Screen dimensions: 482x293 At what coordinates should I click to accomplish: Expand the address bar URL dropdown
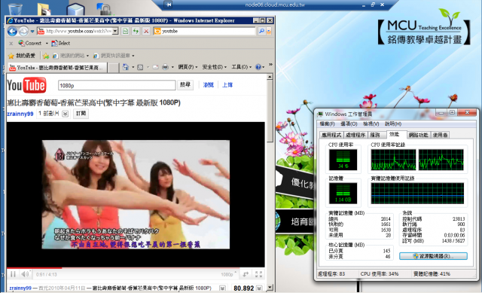point(115,31)
